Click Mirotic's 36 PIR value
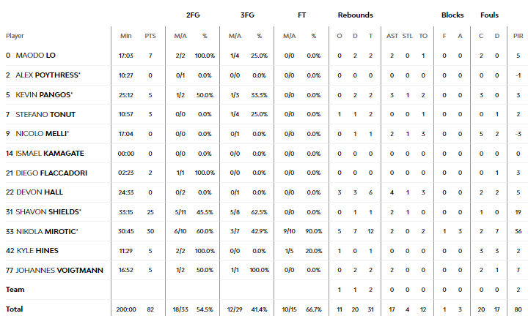The width and height of the screenshot is (528, 316). [x=518, y=231]
